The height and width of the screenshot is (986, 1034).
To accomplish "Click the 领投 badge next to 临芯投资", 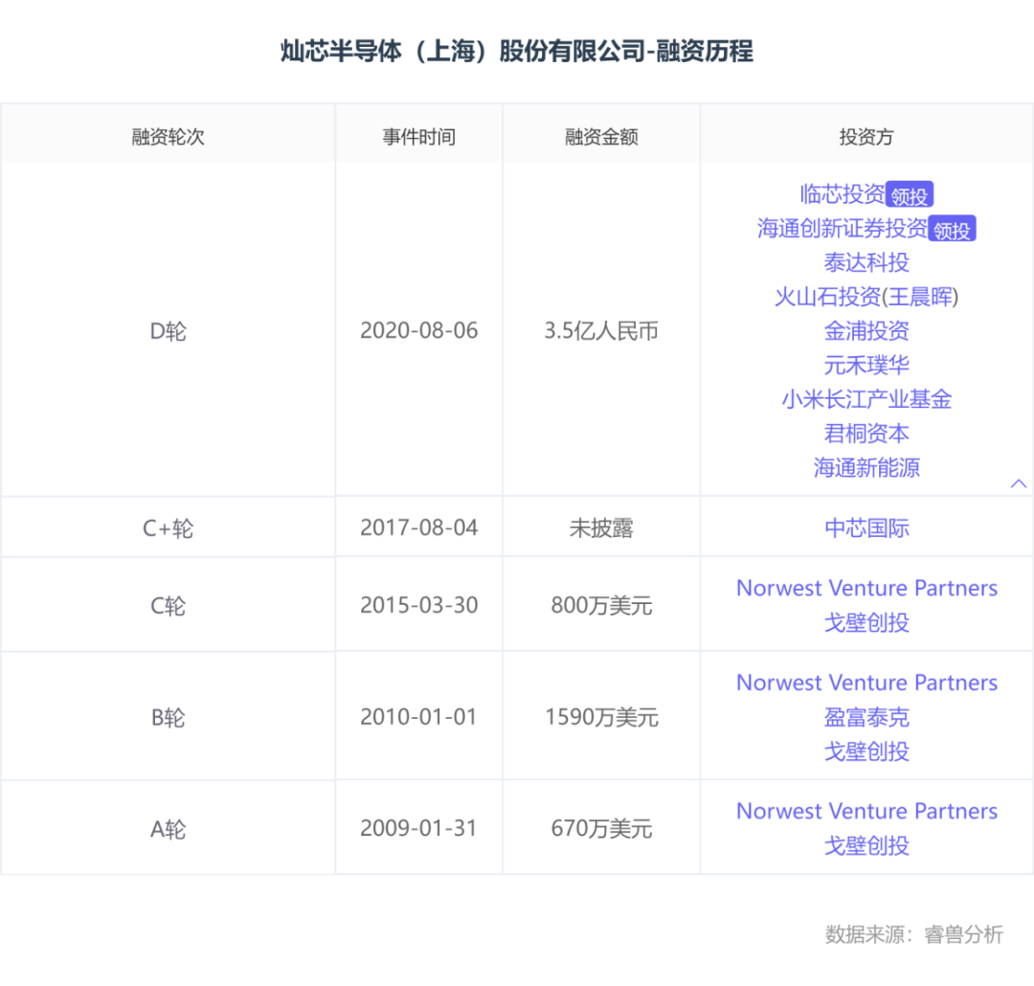I will 910,194.
